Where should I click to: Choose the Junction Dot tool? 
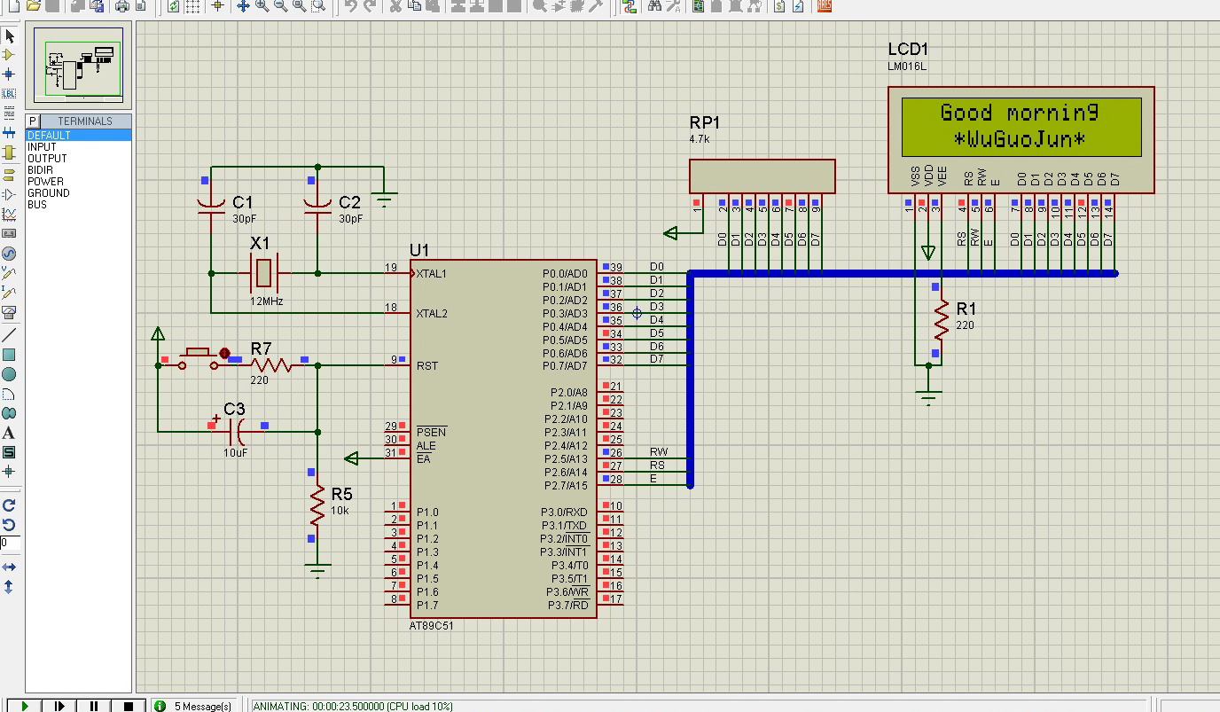(10, 74)
